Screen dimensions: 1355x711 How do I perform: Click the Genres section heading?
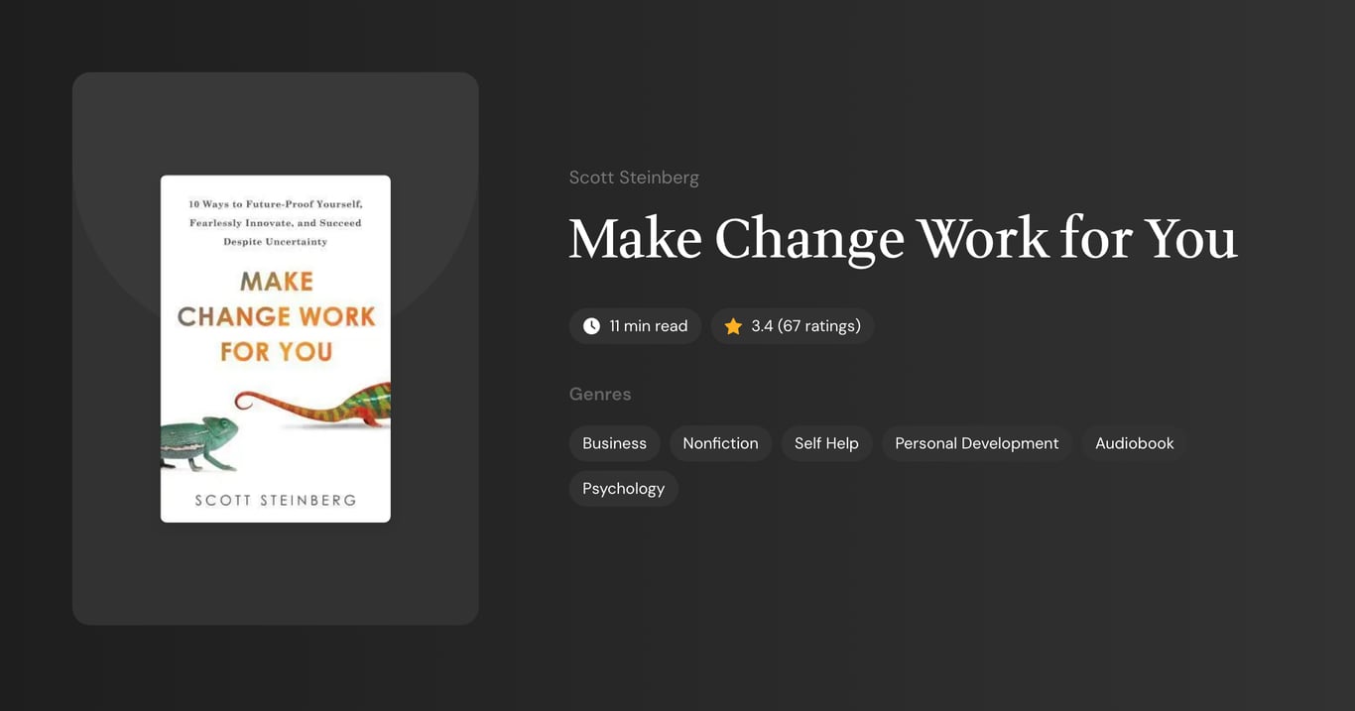(x=600, y=394)
